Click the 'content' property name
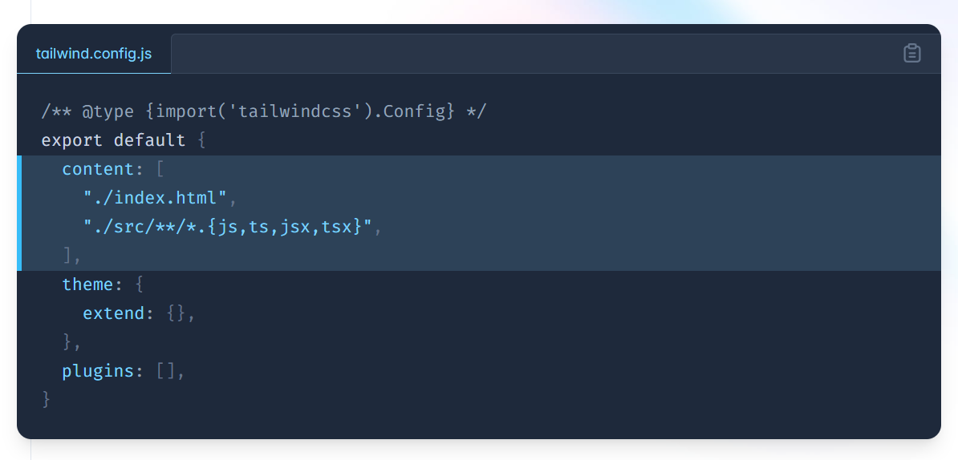This screenshot has height=460, width=958. (x=97, y=169)
